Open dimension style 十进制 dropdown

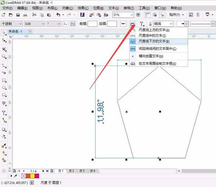(20, 24)
